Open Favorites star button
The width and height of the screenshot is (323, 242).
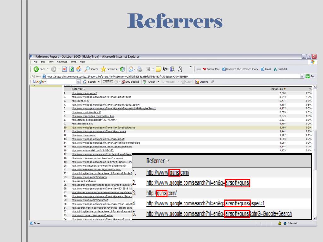pos(109,69)
